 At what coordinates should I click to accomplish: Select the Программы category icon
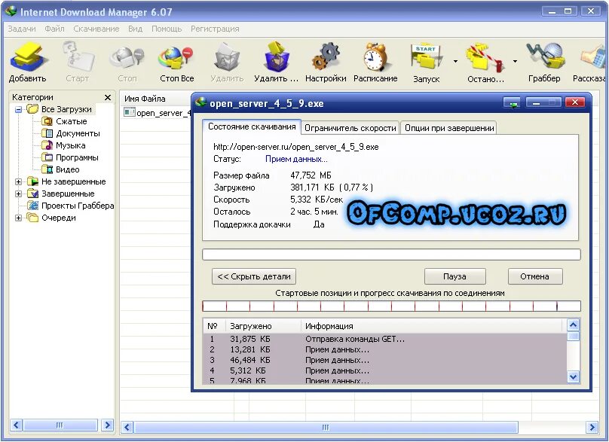[x=47, y=157]
